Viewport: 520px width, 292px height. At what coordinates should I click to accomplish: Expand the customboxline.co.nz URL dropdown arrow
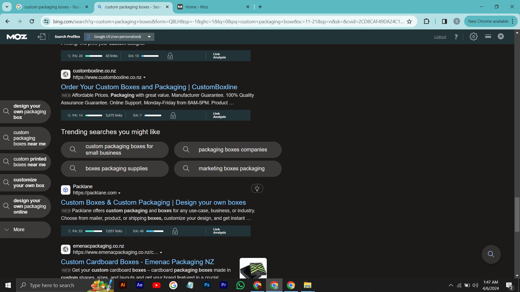click(144, 78)
